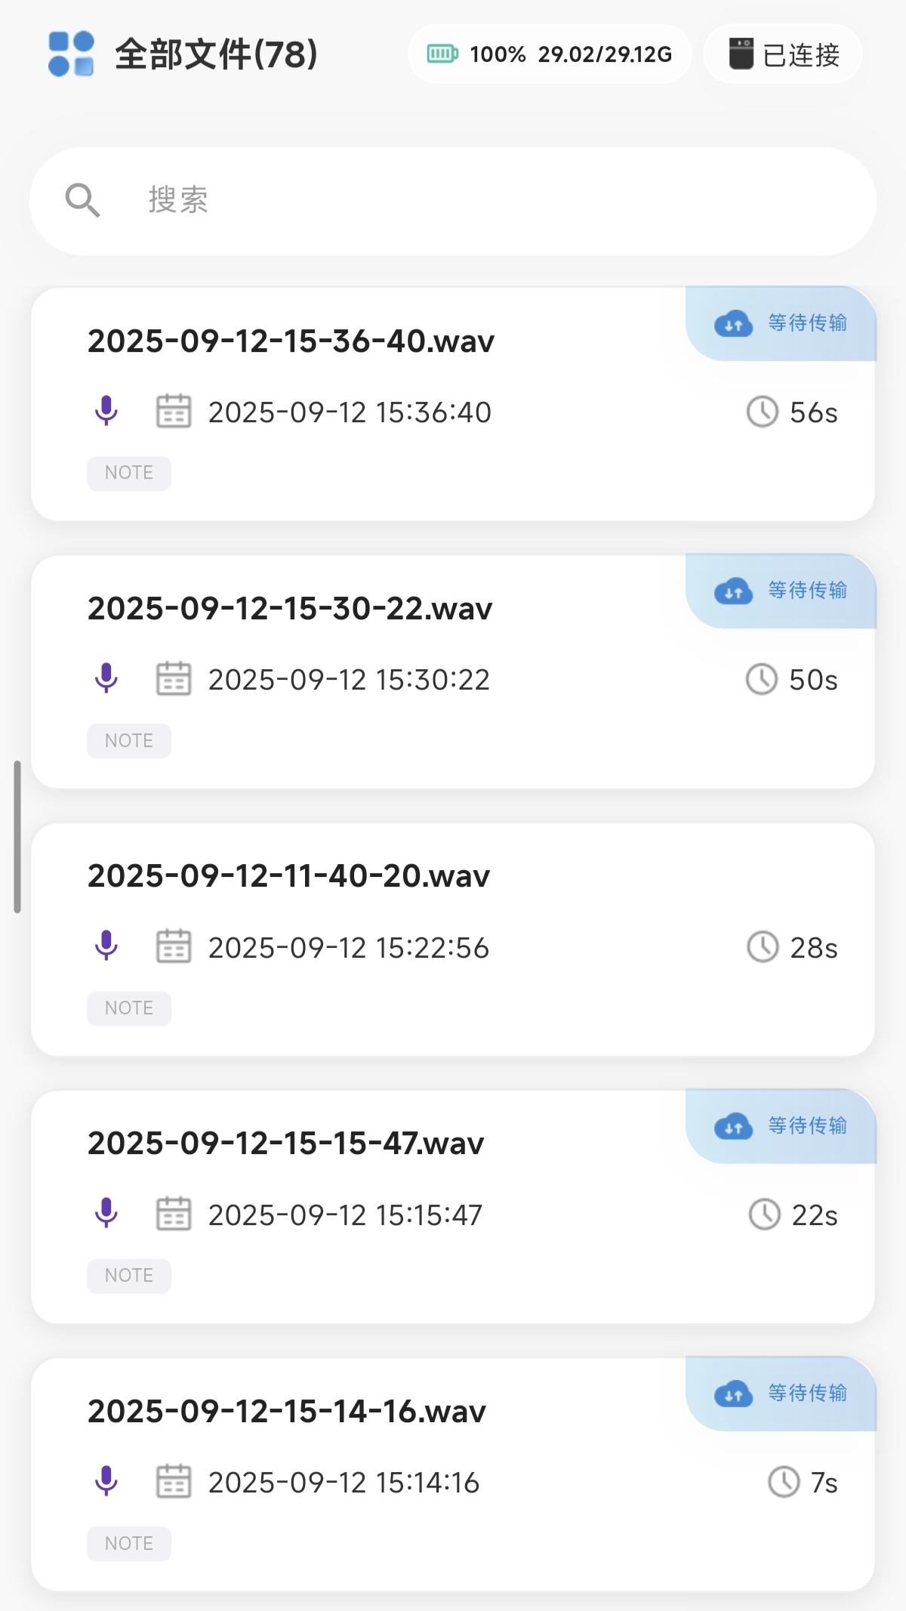The height and width of the screenshot is (1611, 906).
Task: Click microphone icon of 15-30-22 recording
Action: (106, 678)
